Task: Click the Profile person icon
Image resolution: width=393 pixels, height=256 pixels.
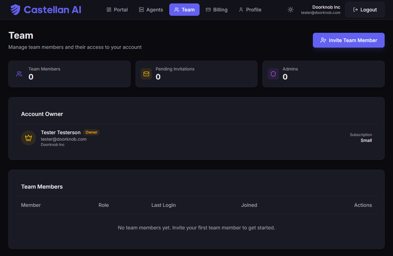Action: click(241, 10)
